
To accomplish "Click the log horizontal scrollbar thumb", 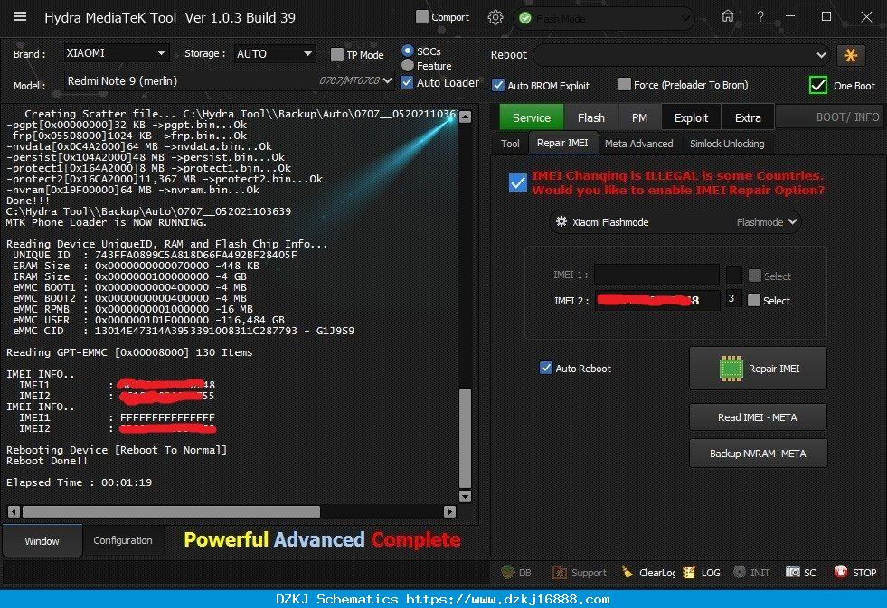I will coord(172,512).
